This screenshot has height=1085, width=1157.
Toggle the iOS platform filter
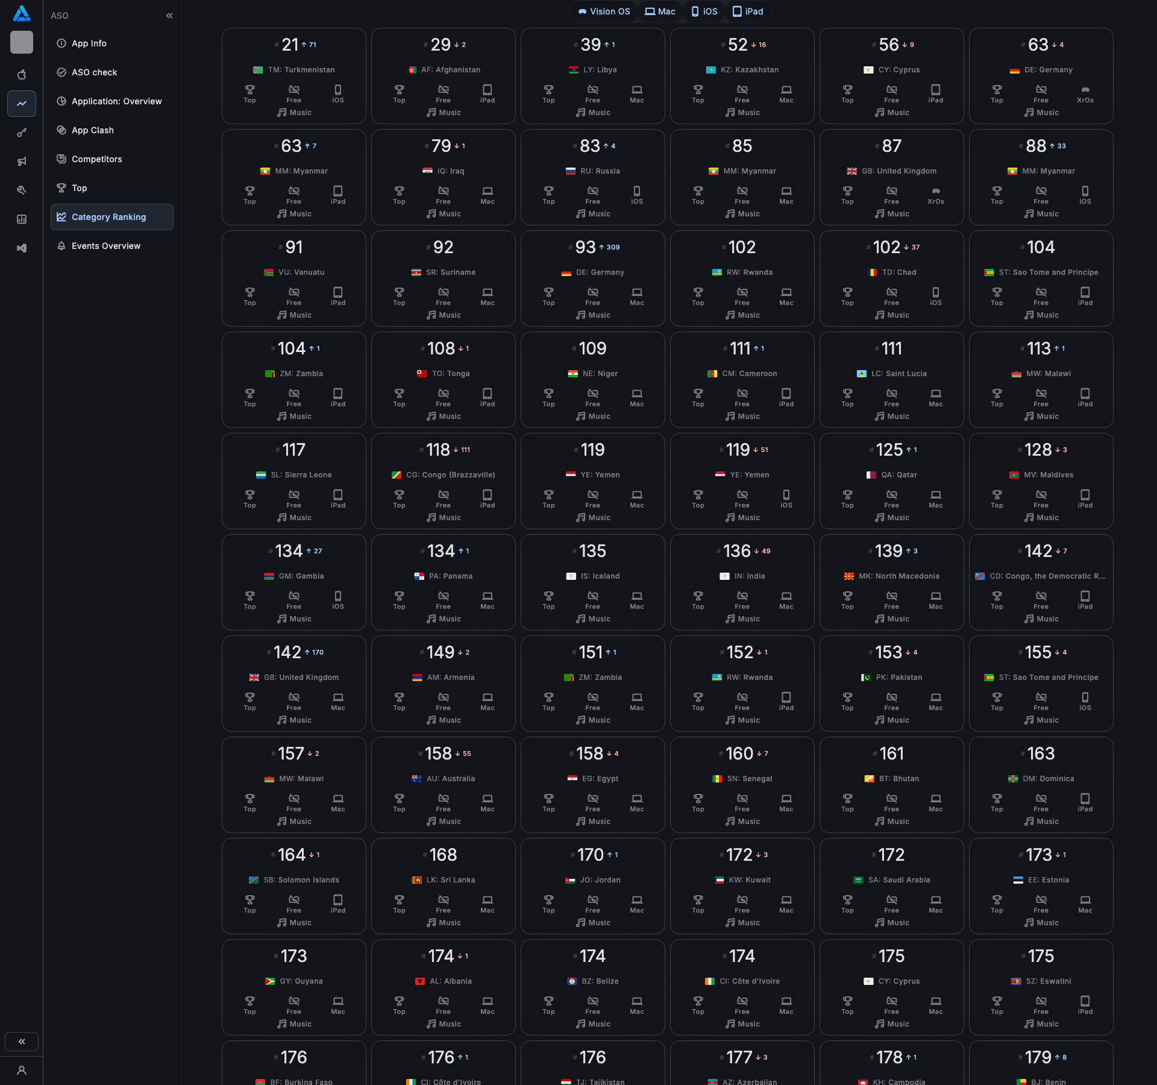click(704, 11)
